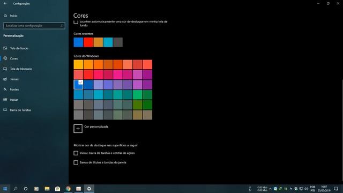The height and width of the screenshot is (193, 343).
Task: Open Tela de fundo settings
Action: [16, 48]
